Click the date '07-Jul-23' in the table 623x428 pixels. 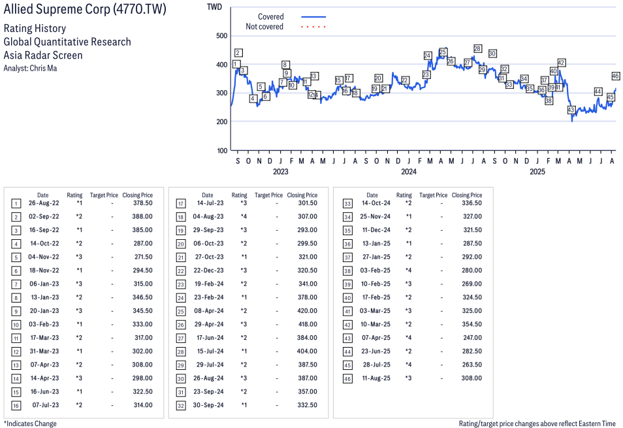click(x=46, y=405)
